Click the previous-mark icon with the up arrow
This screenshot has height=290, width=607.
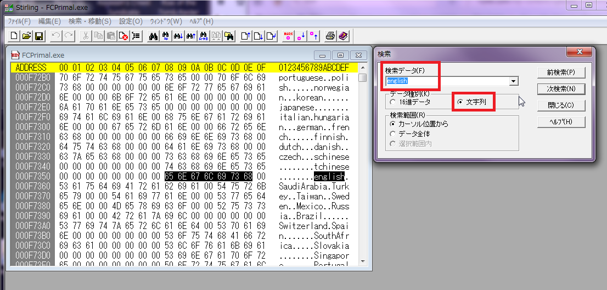[313, 36]
